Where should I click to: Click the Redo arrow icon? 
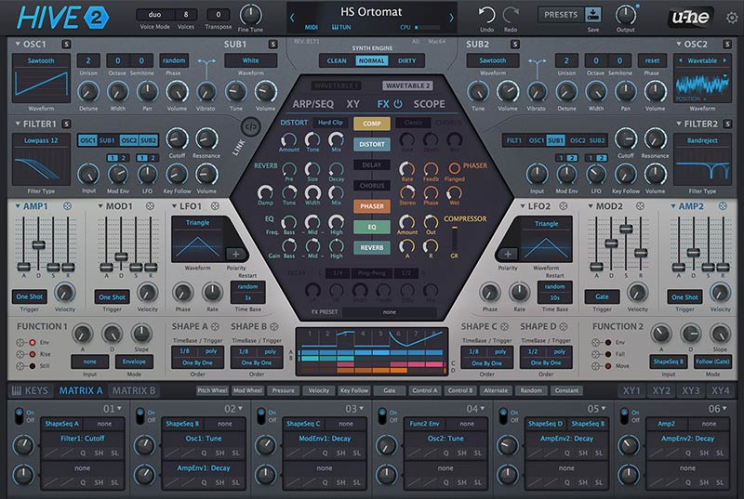coord(511,15)
